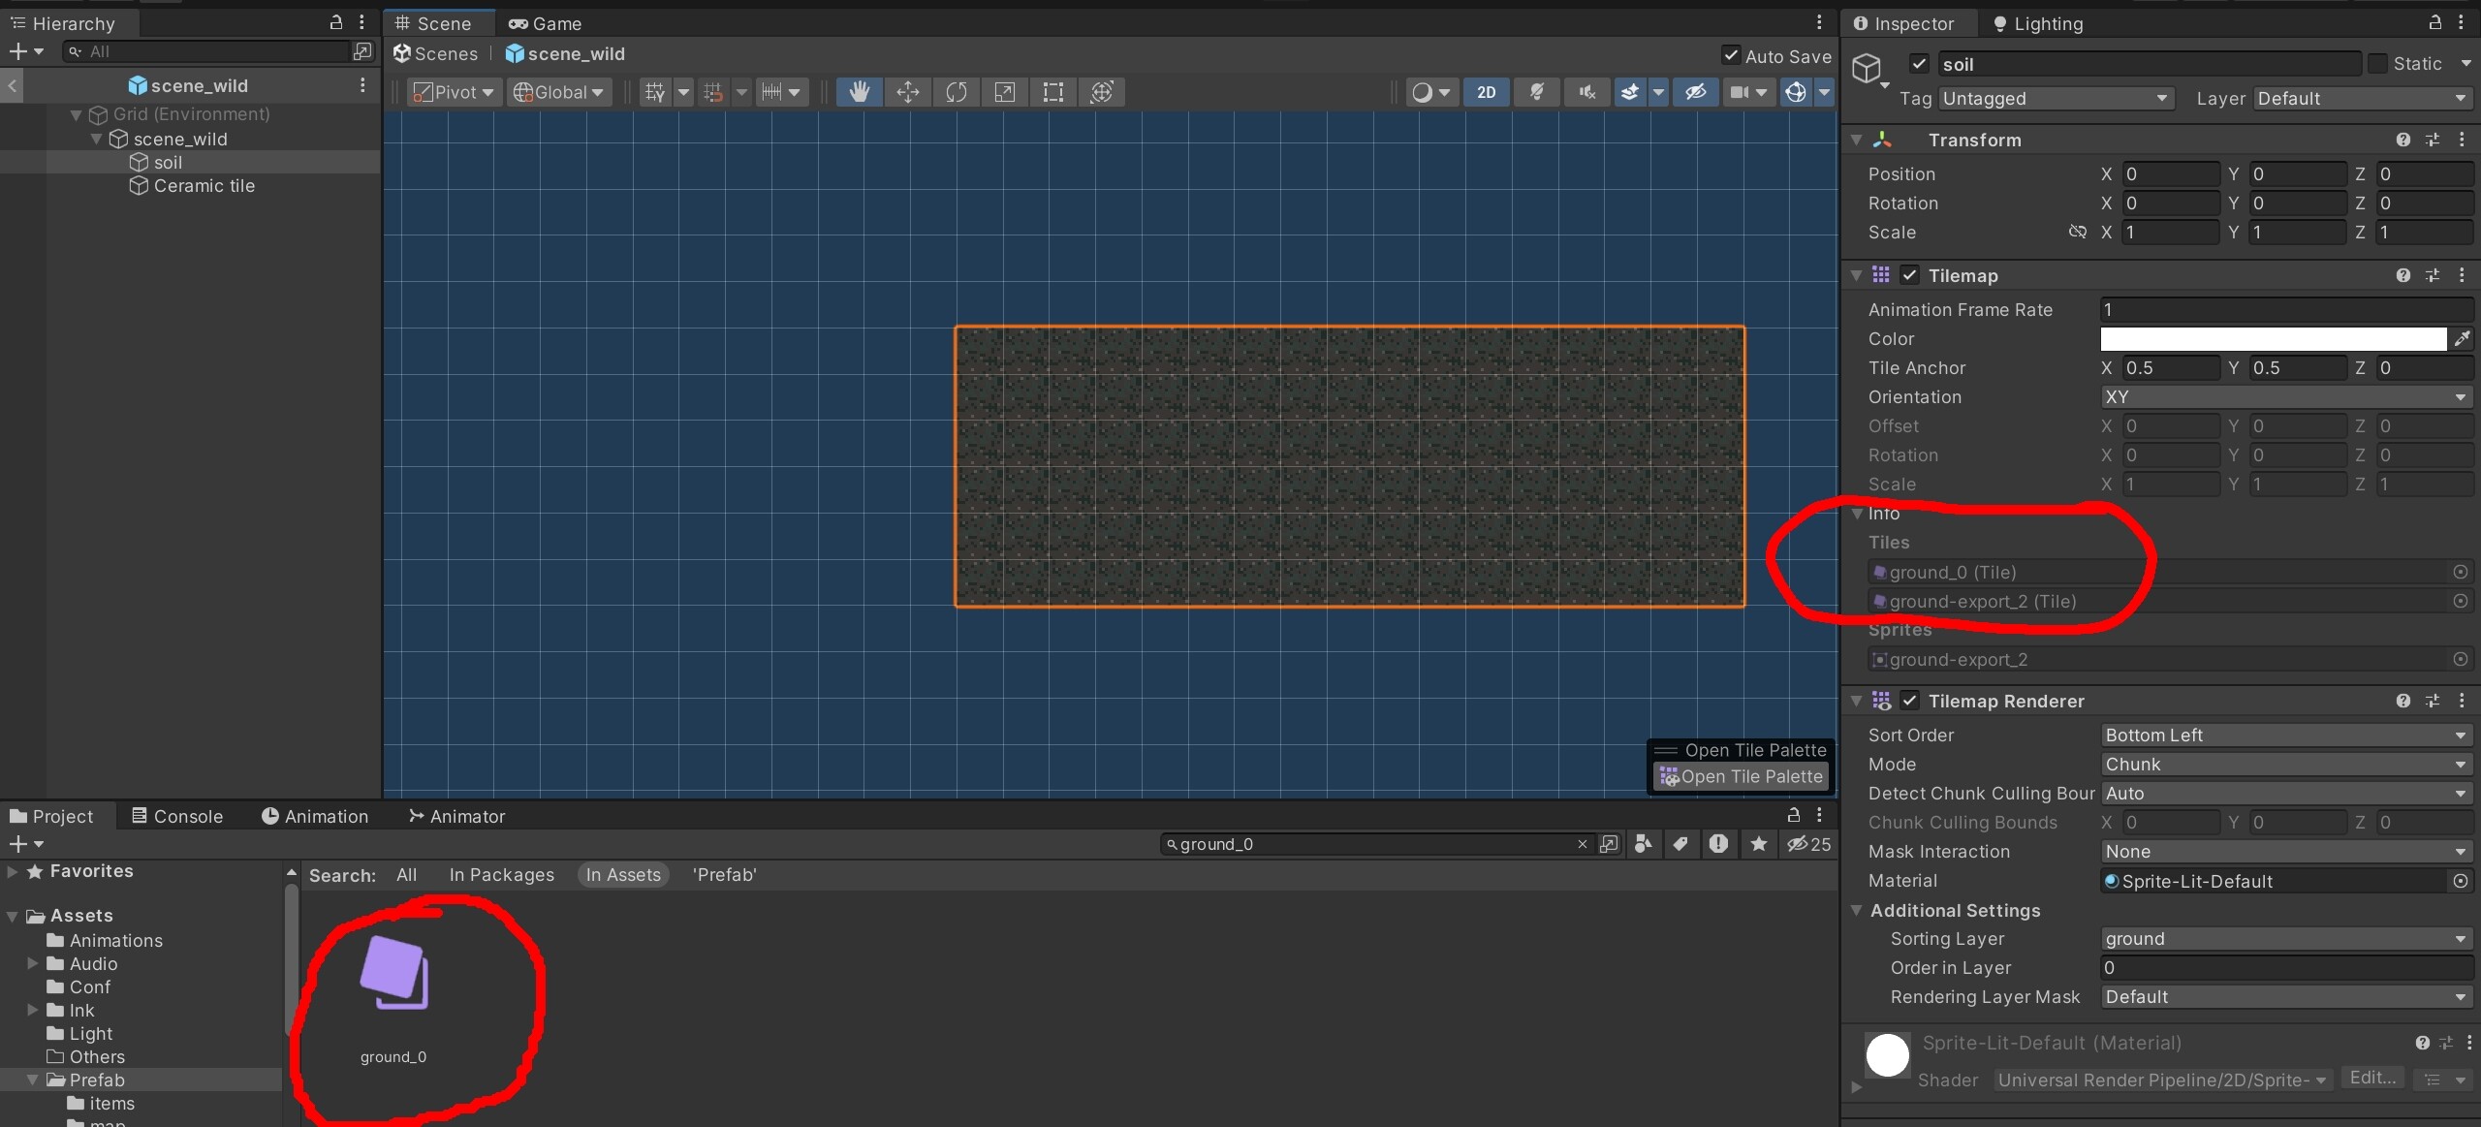Click Edit next to the Universal Render Pipeline shader
Image resolution: width=2481 pixels, height=1127 pixels.
pos(2371,1079)
